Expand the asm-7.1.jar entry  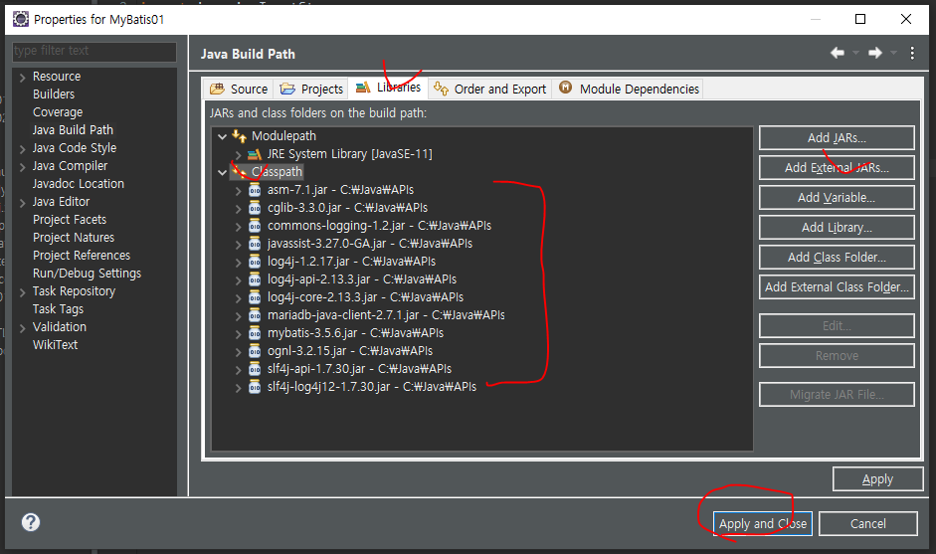click(x=238, y=190)
